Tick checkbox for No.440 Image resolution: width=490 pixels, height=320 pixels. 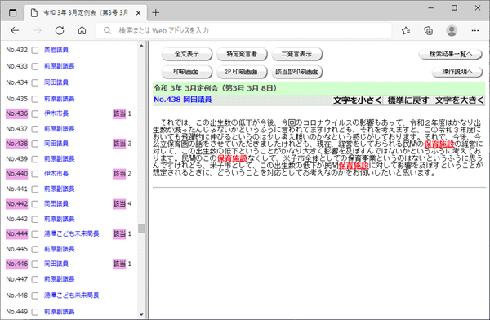click(35, 174)
